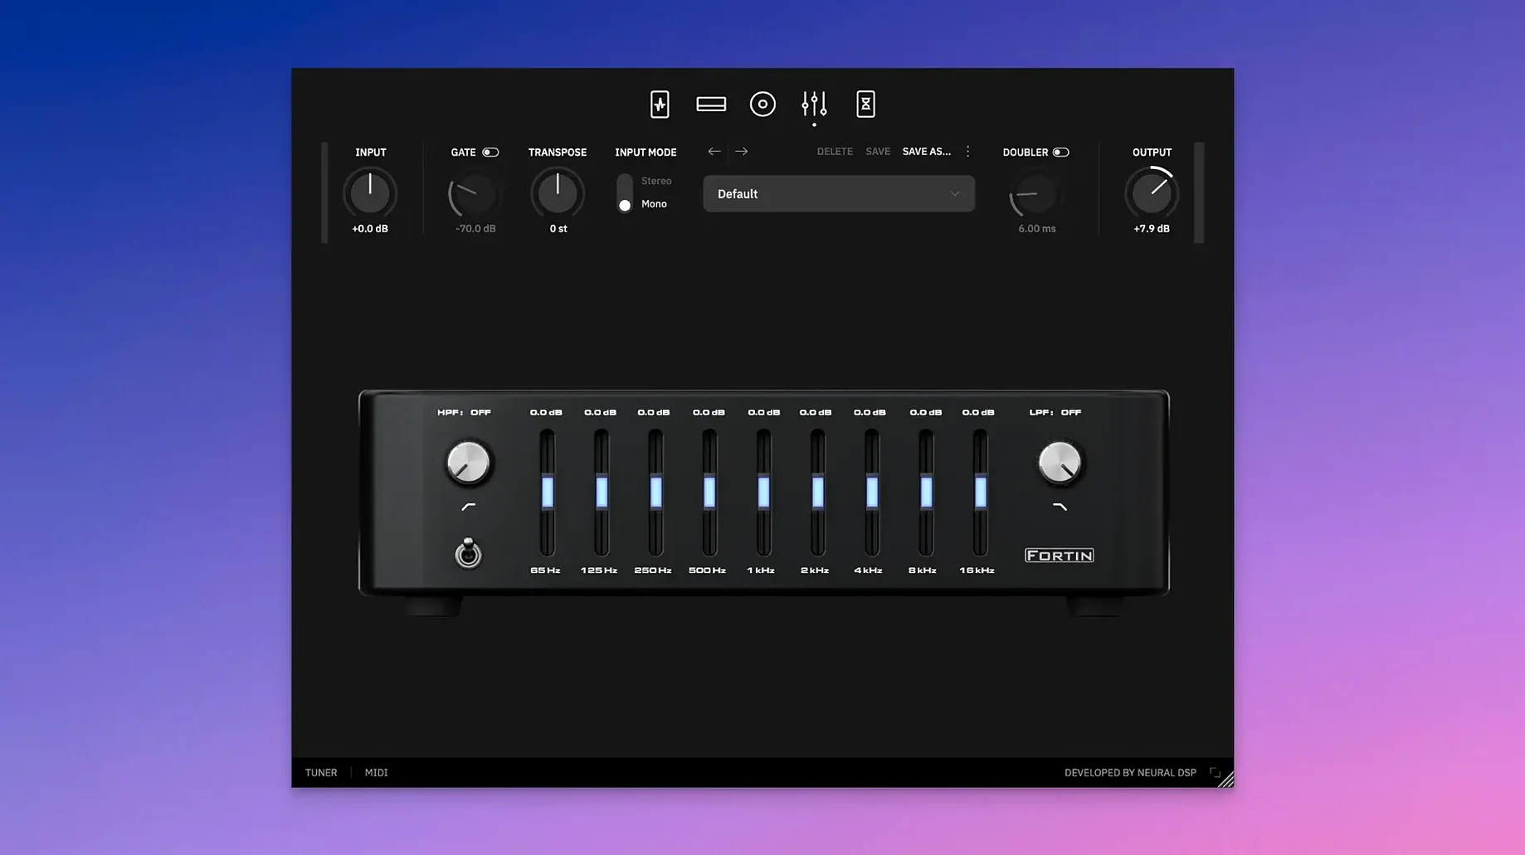Open the amp head section icon

tap(711, 104)
